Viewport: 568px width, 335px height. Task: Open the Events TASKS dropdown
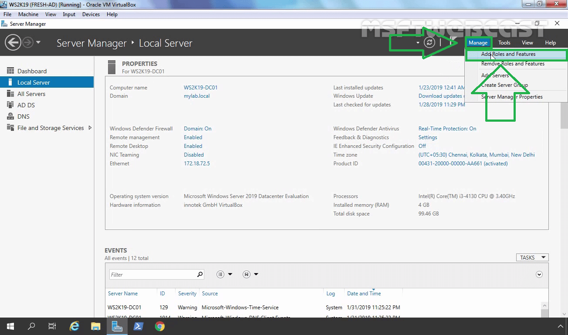pos(532,258)
